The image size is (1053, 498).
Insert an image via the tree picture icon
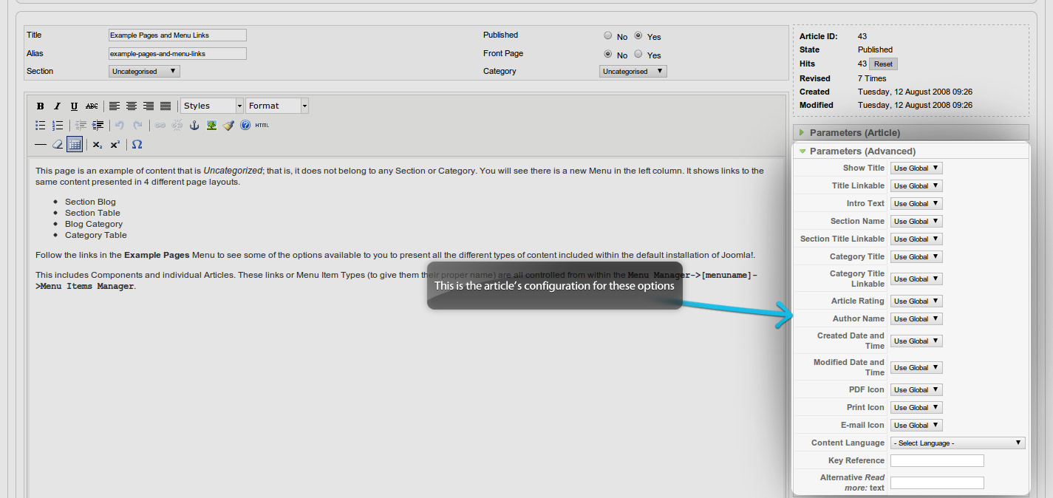point(211,126)
